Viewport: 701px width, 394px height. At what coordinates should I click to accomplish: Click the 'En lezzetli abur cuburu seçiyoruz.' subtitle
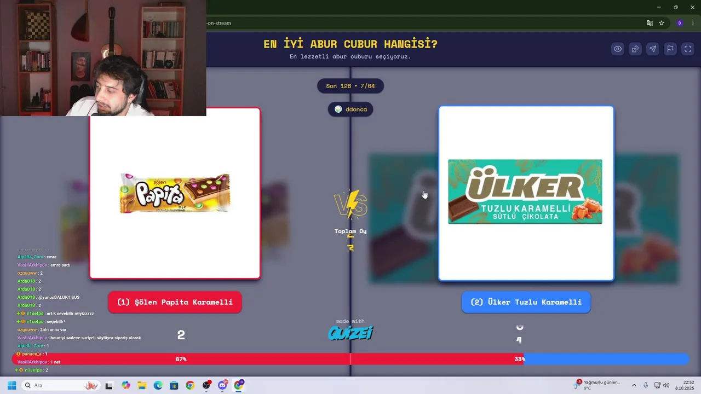tap(350, 56)
